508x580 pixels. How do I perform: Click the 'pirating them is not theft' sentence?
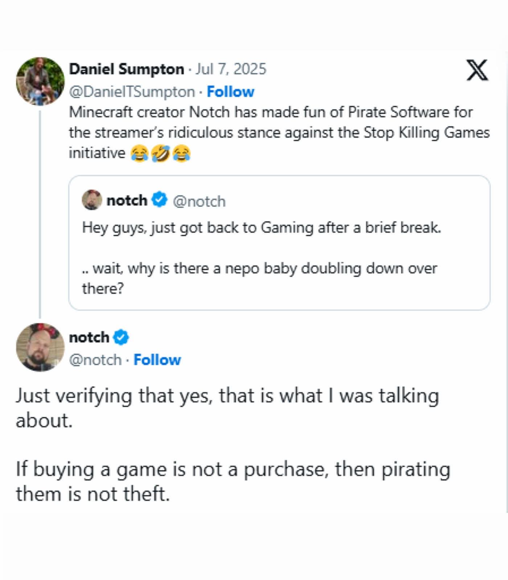pos(232,481)
